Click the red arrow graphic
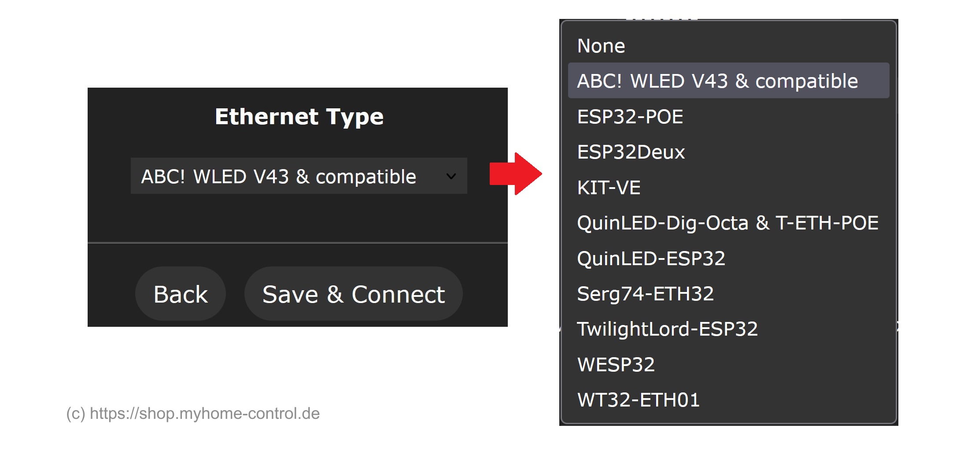Viewport: 975px width, 451px height. 516,174
